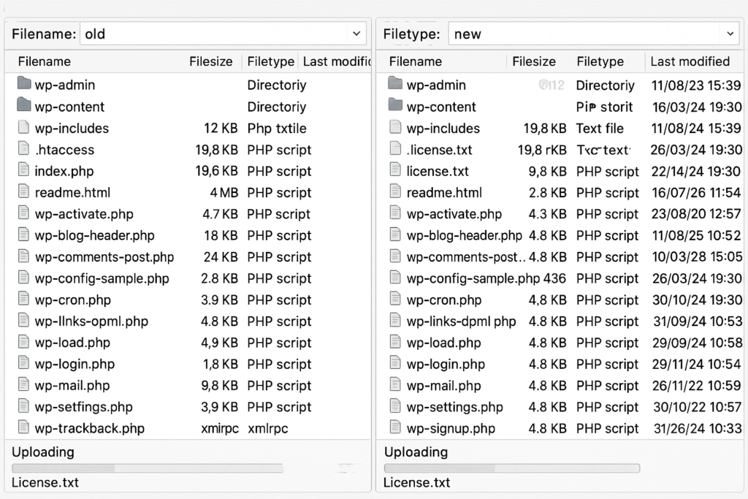Viewport: 748px width, 499px height.
Task: Click the .license.txt file icon
Action: 395,148
